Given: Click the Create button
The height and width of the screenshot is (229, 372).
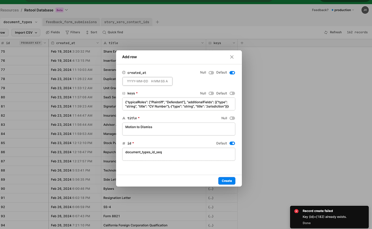Looking at the screenshot, I should point(227,180).
